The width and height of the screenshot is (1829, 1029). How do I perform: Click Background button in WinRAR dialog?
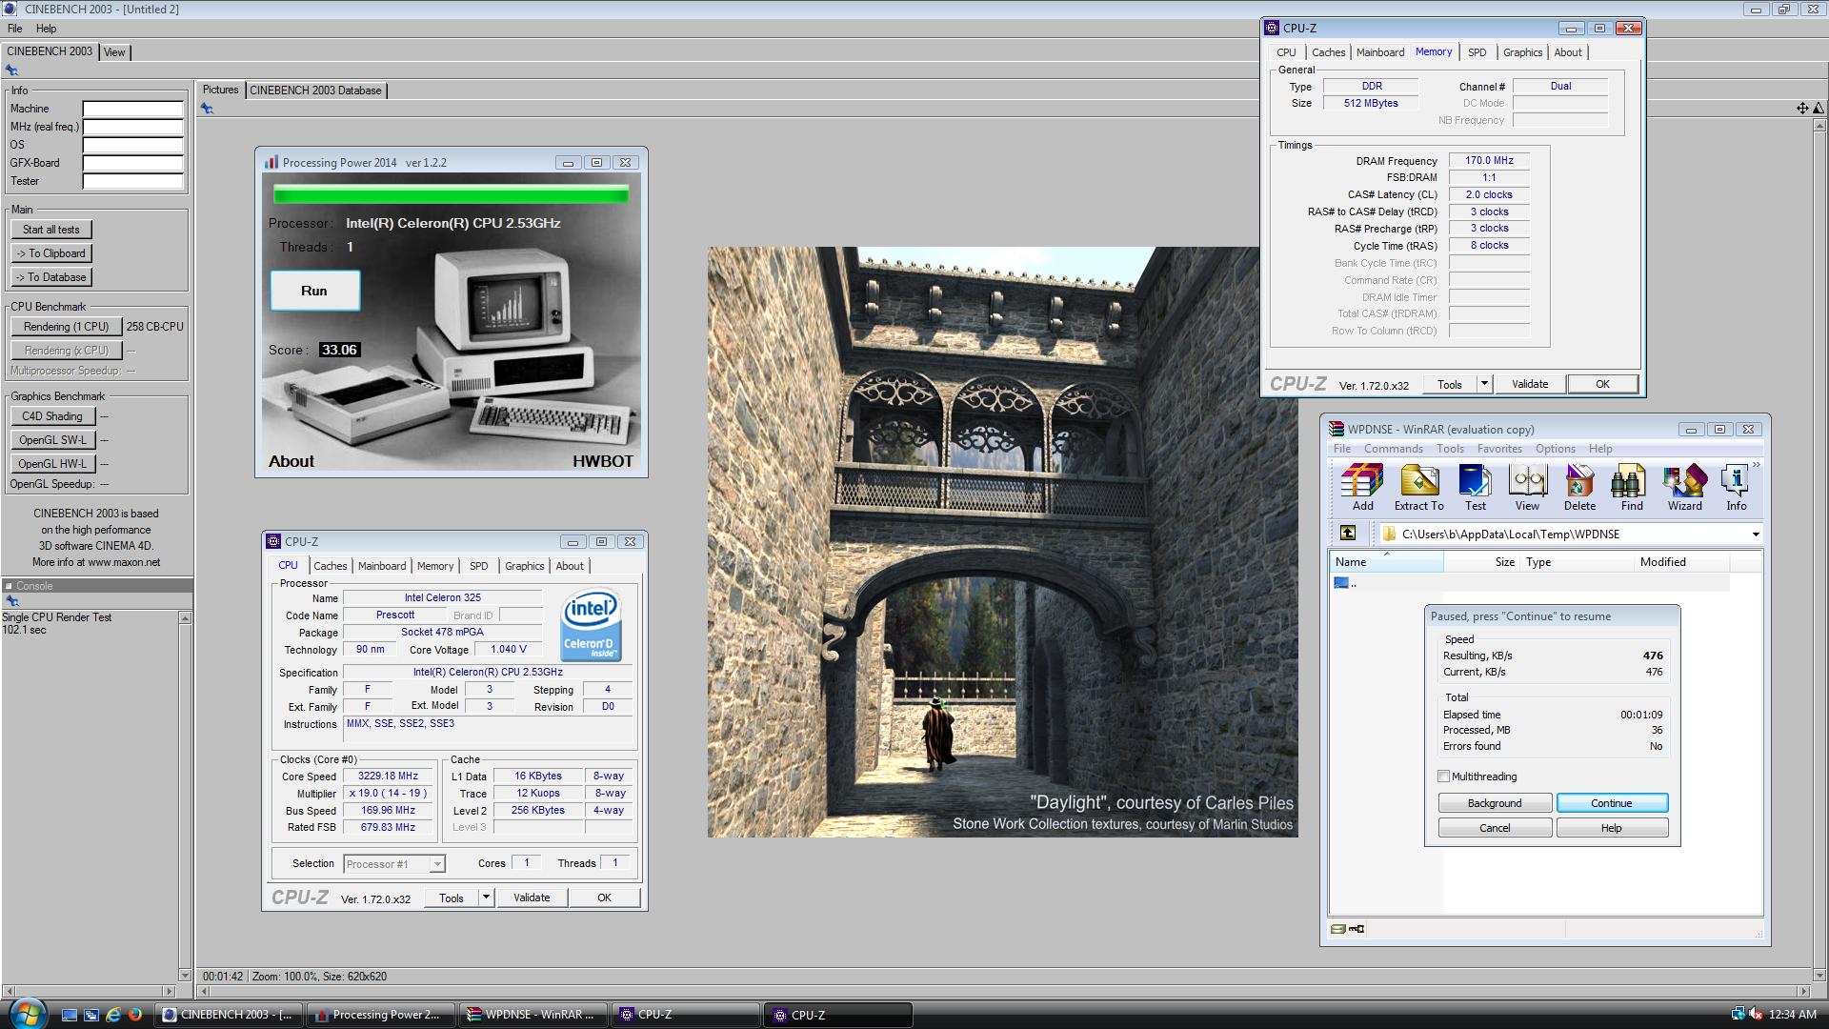(x=1495, y=803)
